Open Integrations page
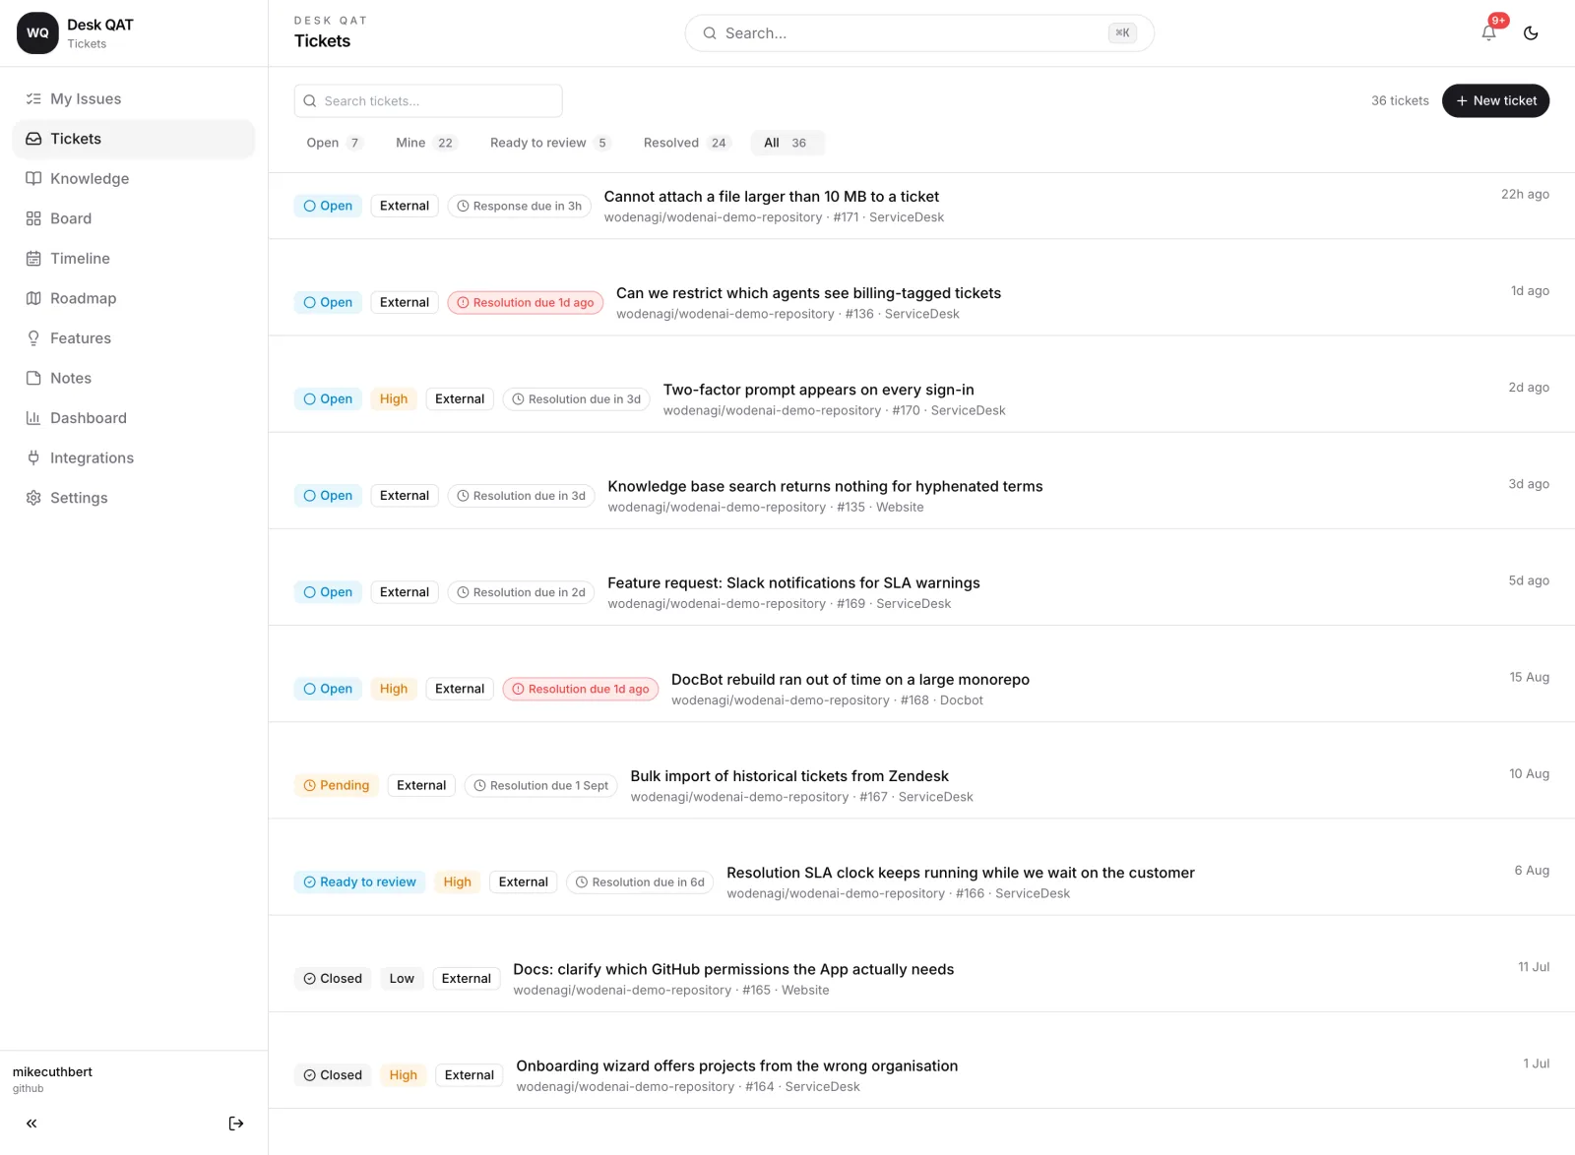1575x1155 pixels. point(134,458)
